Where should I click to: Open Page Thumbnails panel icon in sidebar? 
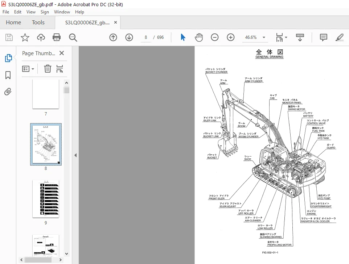click(8, 58)
